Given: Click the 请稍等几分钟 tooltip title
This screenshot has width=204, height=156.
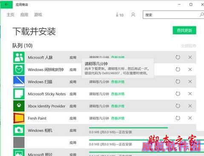Looking at the screenshot, I should click(96, 64).
